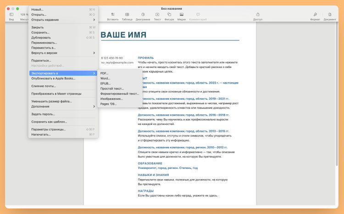The image size is (344, 214).
Task: Open the Вставить (Insert) toolbar icon
Action: (x=113, y=15)
